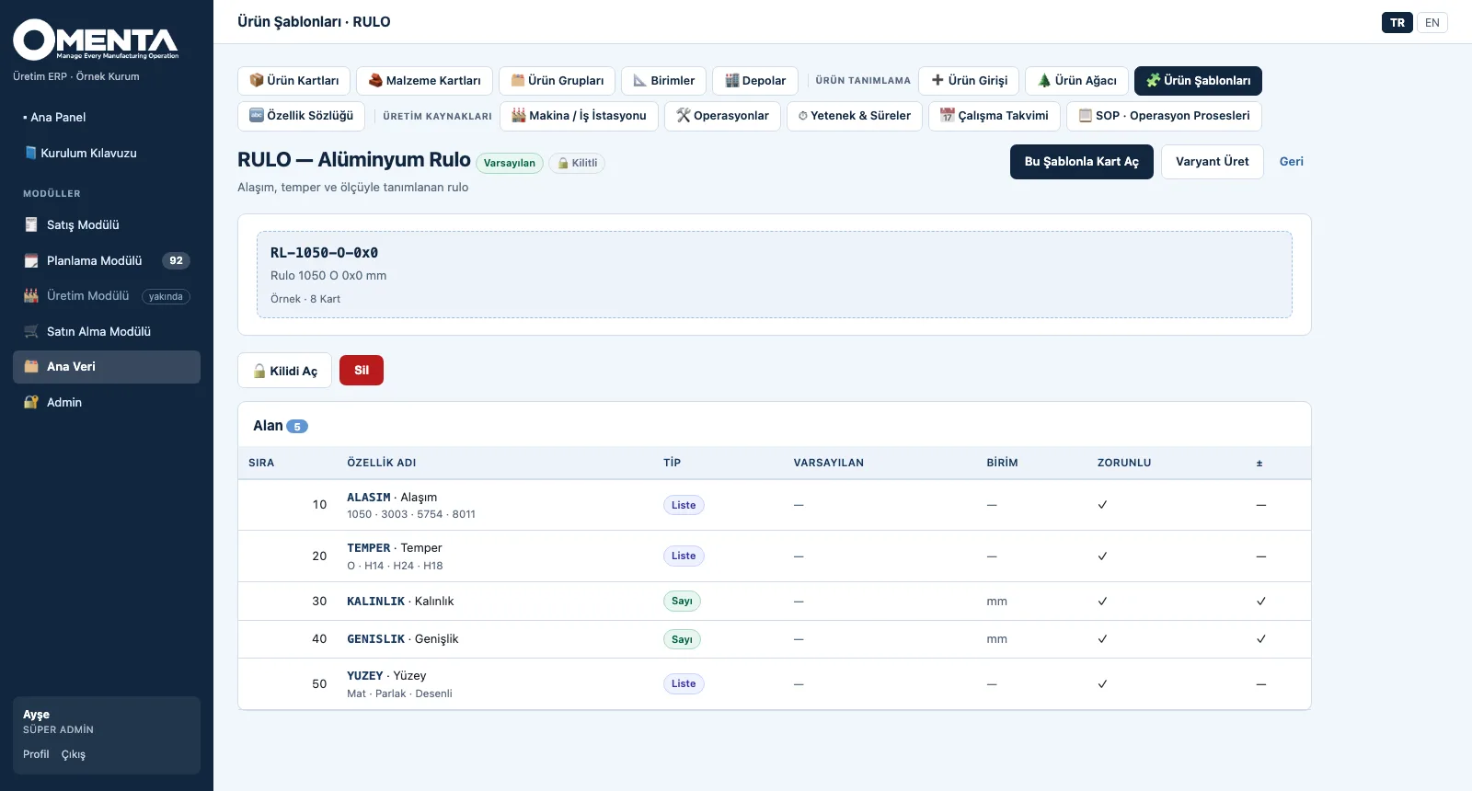The height and width of the screenshot is (791, 1472).
Task: Click the Üretim Modülü sidebar item
Action: coord(107,296)
